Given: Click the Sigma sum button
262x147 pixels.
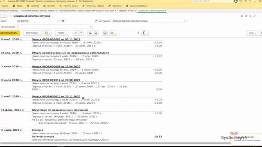Looking at the screenshot, I should (x=144, y=33).
